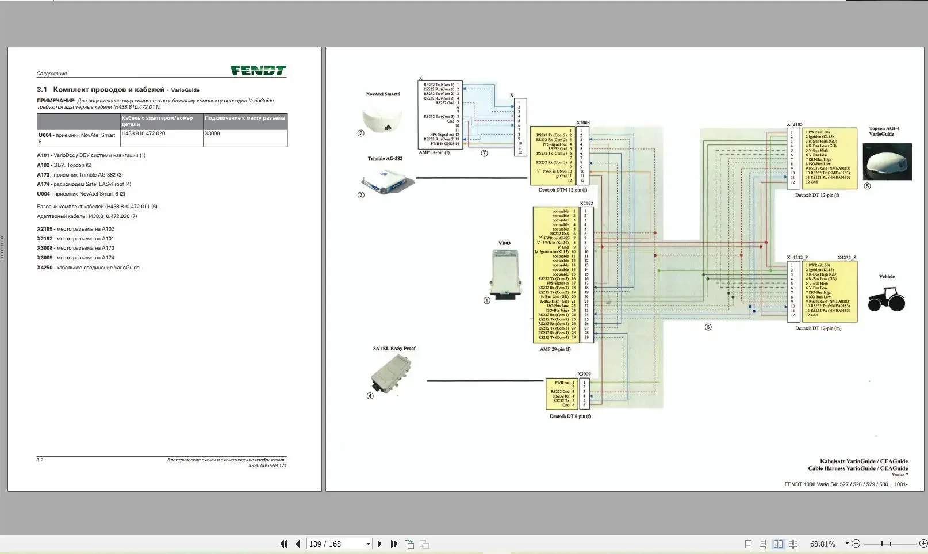The height and width of the screenshot is (554, 928).
Task: Open the page number dropdown
Action: (x=368, y=544)
